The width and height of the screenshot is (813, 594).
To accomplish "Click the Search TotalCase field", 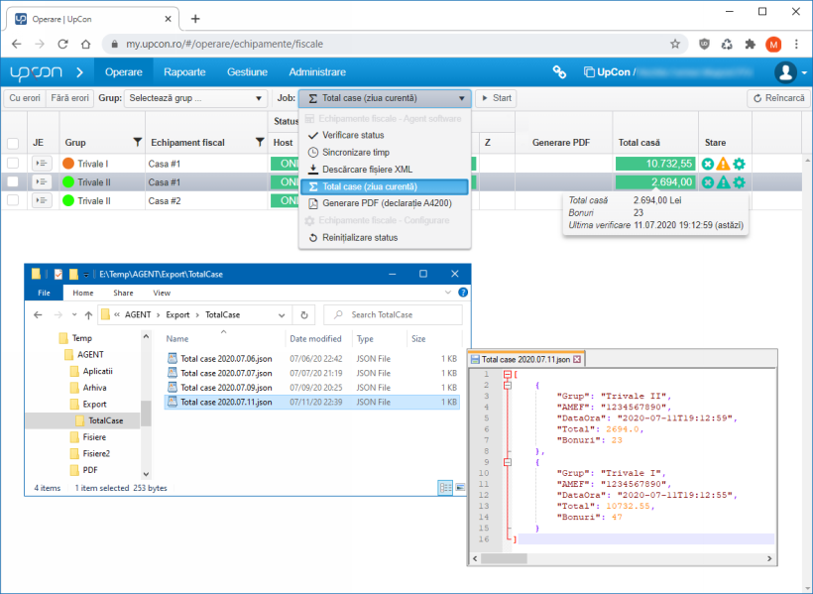I will pyautogui.click(x=393, y=315).
